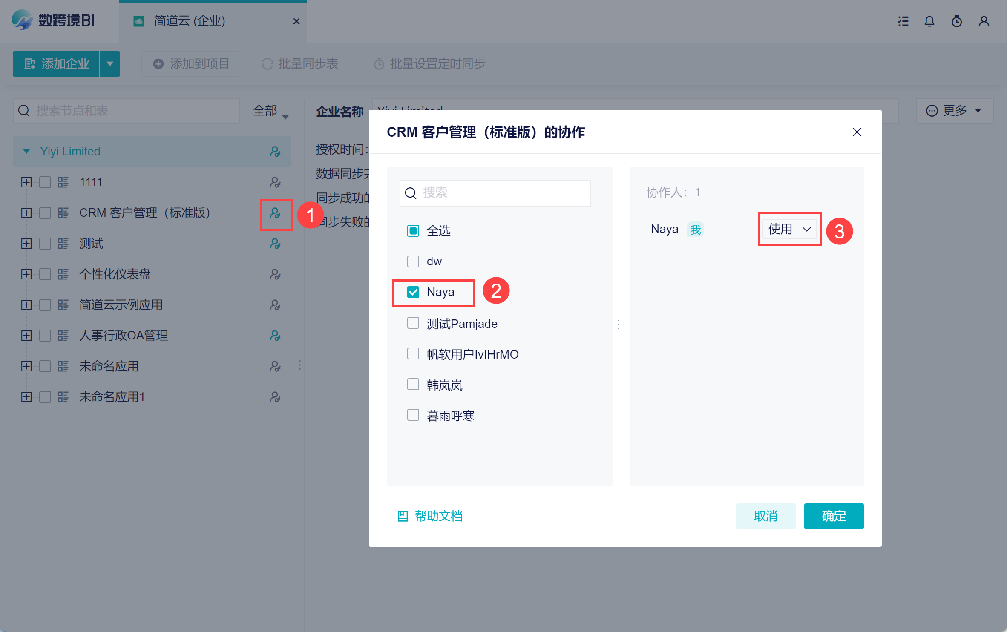Open the task list icon in header
Viewport: 1007px width, 632px height.
click(903, 21)
